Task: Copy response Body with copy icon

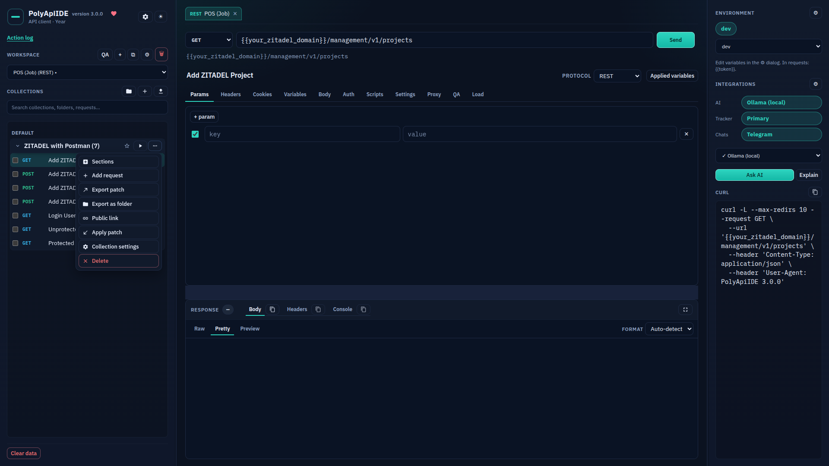Action: click(272, 309)
